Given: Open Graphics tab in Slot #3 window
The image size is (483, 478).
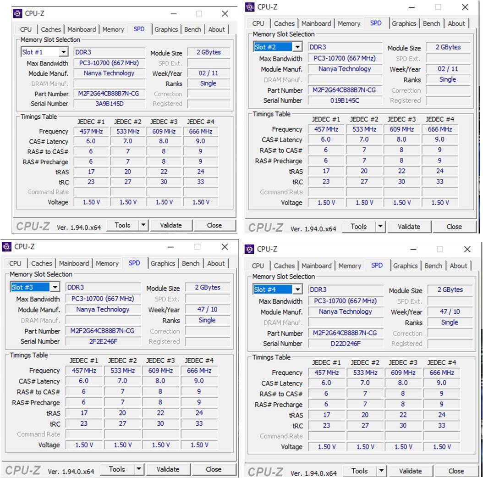Looking at the screenshot, I should pos(163,263).
